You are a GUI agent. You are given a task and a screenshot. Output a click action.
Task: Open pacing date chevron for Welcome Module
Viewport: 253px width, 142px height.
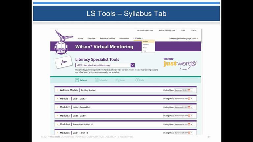(191, 90)
